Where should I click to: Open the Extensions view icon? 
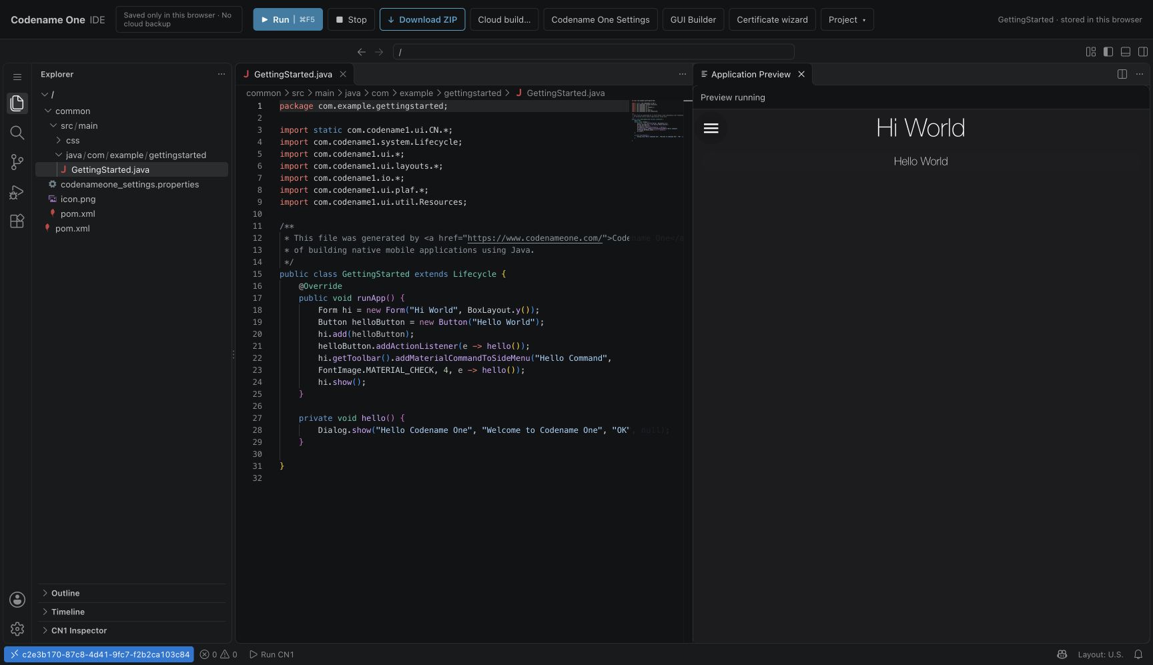[x=17, y=221]
